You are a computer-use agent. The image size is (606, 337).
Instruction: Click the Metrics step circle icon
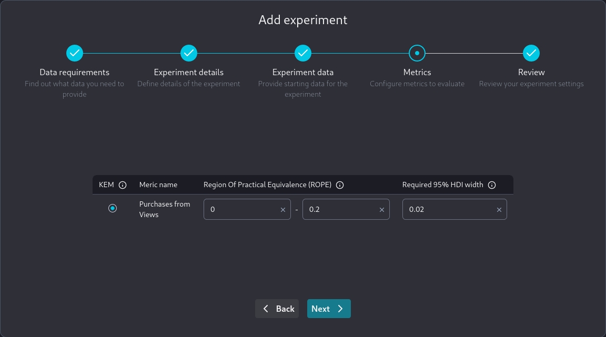coord(417,53)
